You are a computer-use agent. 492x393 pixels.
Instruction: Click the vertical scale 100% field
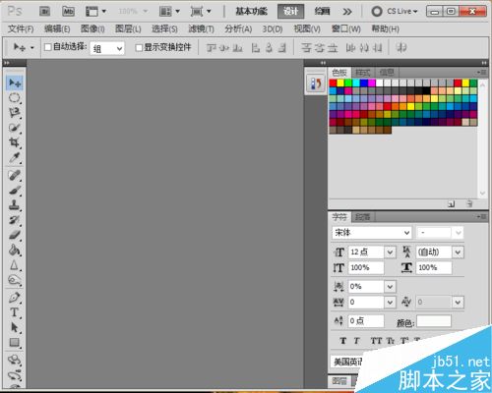pos(366,268)
